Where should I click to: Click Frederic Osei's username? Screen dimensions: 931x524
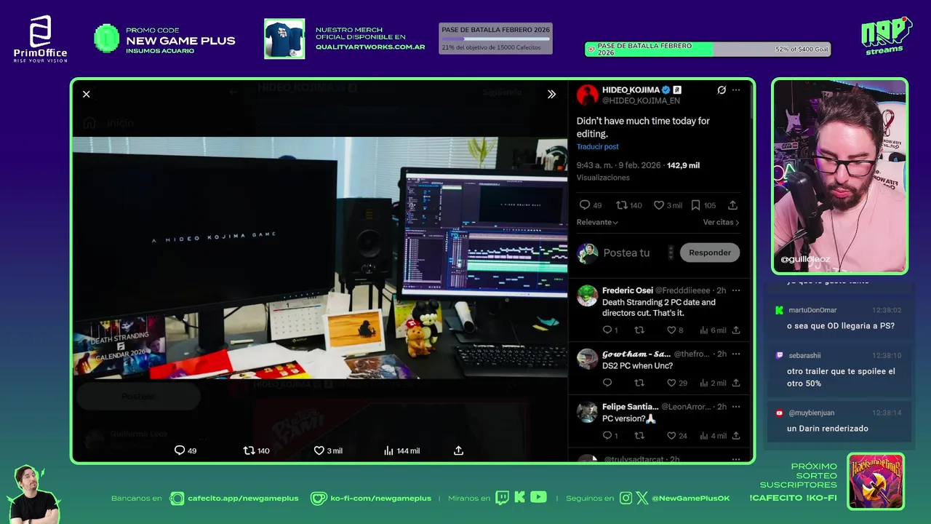coord(628,290)
